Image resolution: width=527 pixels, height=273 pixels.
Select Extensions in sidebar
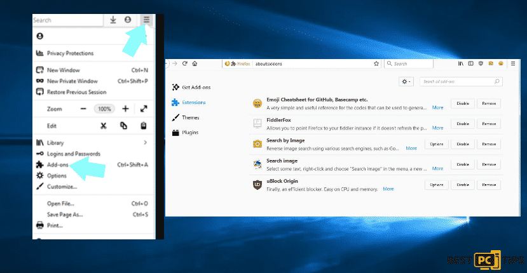click(x=189, y=102)
